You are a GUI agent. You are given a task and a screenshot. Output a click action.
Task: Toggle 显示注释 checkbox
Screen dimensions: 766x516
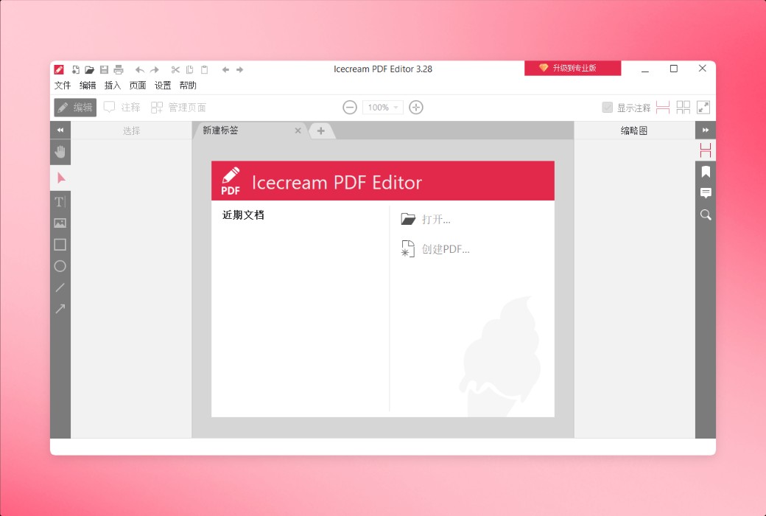(608, 107)
